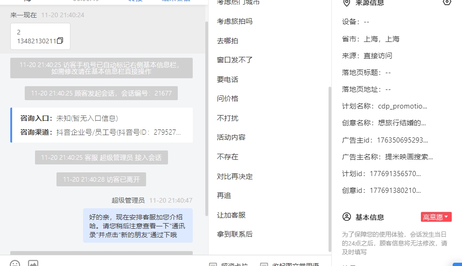Screen dimensions: 462x266
Task: Click the chat conversation scrollbar
Action: 207,119
